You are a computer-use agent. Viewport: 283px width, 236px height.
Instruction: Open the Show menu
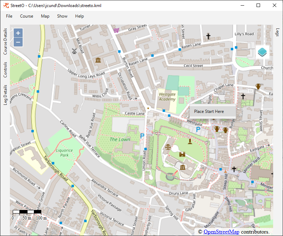click(62, 16)
